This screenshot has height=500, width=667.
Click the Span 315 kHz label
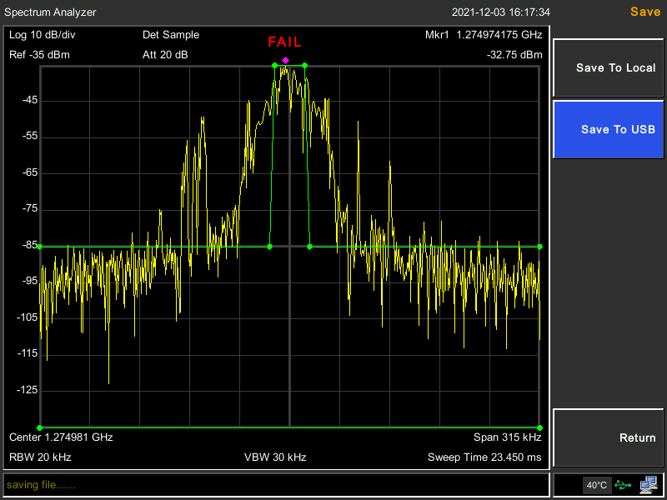pyautogui.click(x=507, y=437)
